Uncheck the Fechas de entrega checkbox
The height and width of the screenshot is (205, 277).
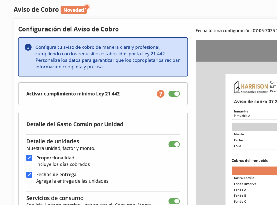pyautogui.click(x=29, y=175)
